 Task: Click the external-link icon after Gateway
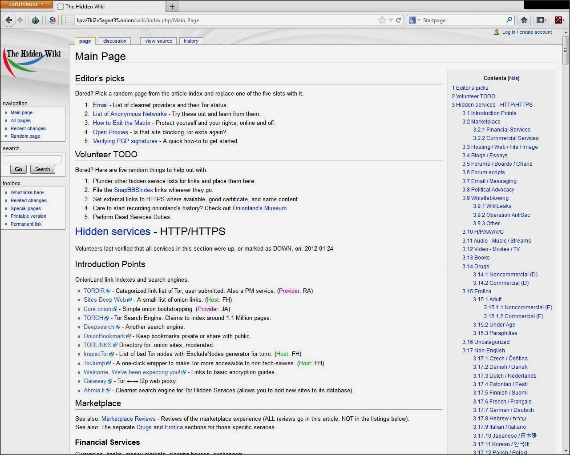point(110,382)
